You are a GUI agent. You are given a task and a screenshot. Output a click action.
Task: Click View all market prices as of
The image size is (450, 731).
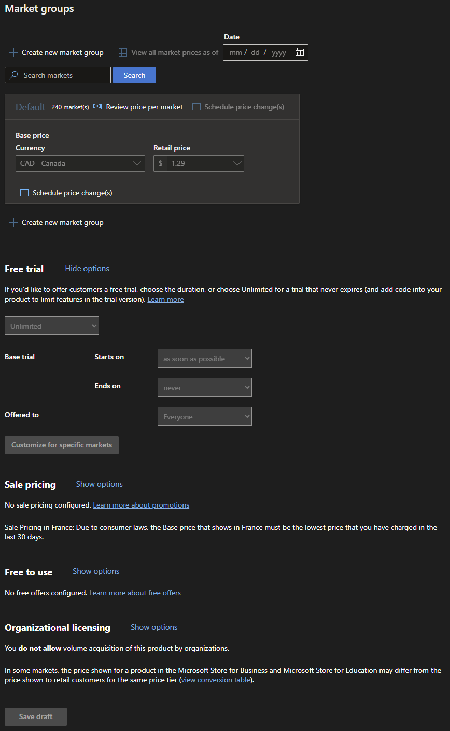tap(175, 52)
